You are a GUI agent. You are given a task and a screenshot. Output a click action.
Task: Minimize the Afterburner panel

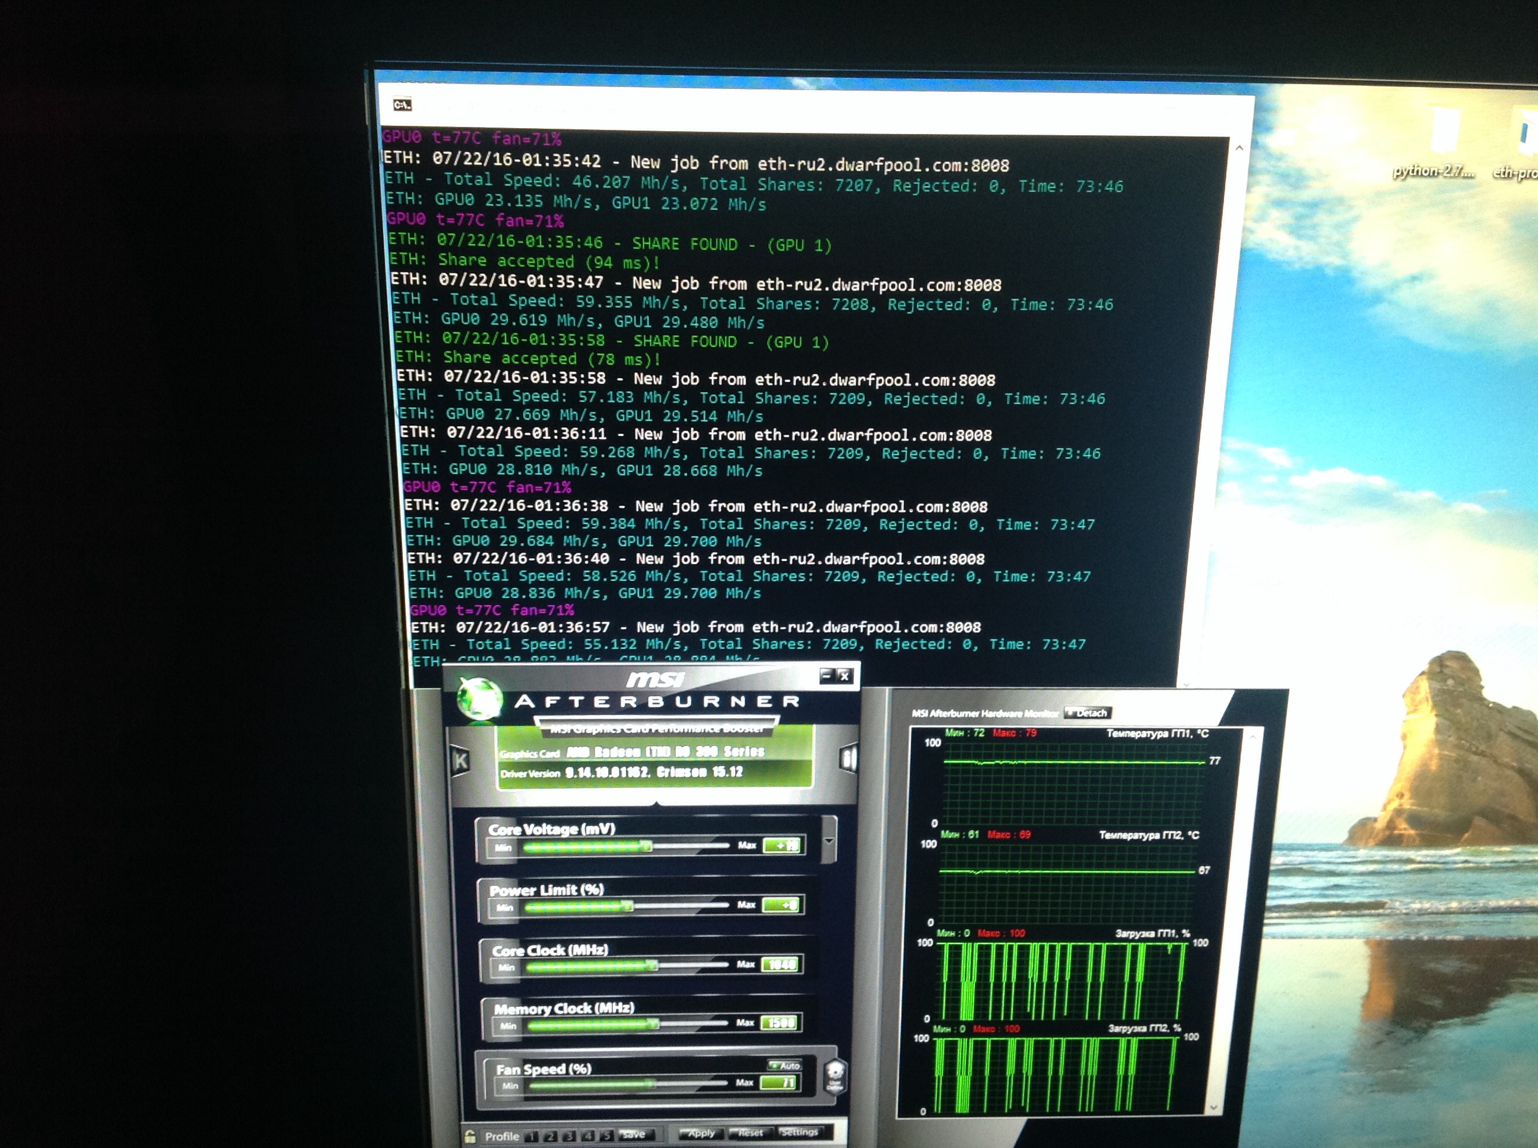[x=826, y=675]
